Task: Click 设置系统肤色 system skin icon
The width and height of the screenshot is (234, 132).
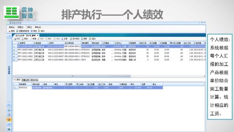Action: pyautogui.click(x=17, y=31)
